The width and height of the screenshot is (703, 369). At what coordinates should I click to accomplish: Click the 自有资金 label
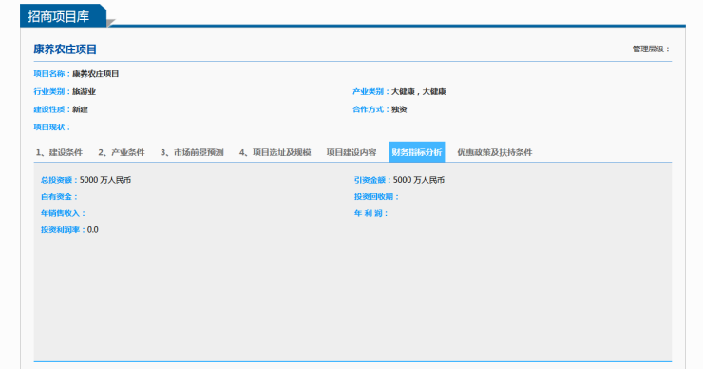pos(59,197)
